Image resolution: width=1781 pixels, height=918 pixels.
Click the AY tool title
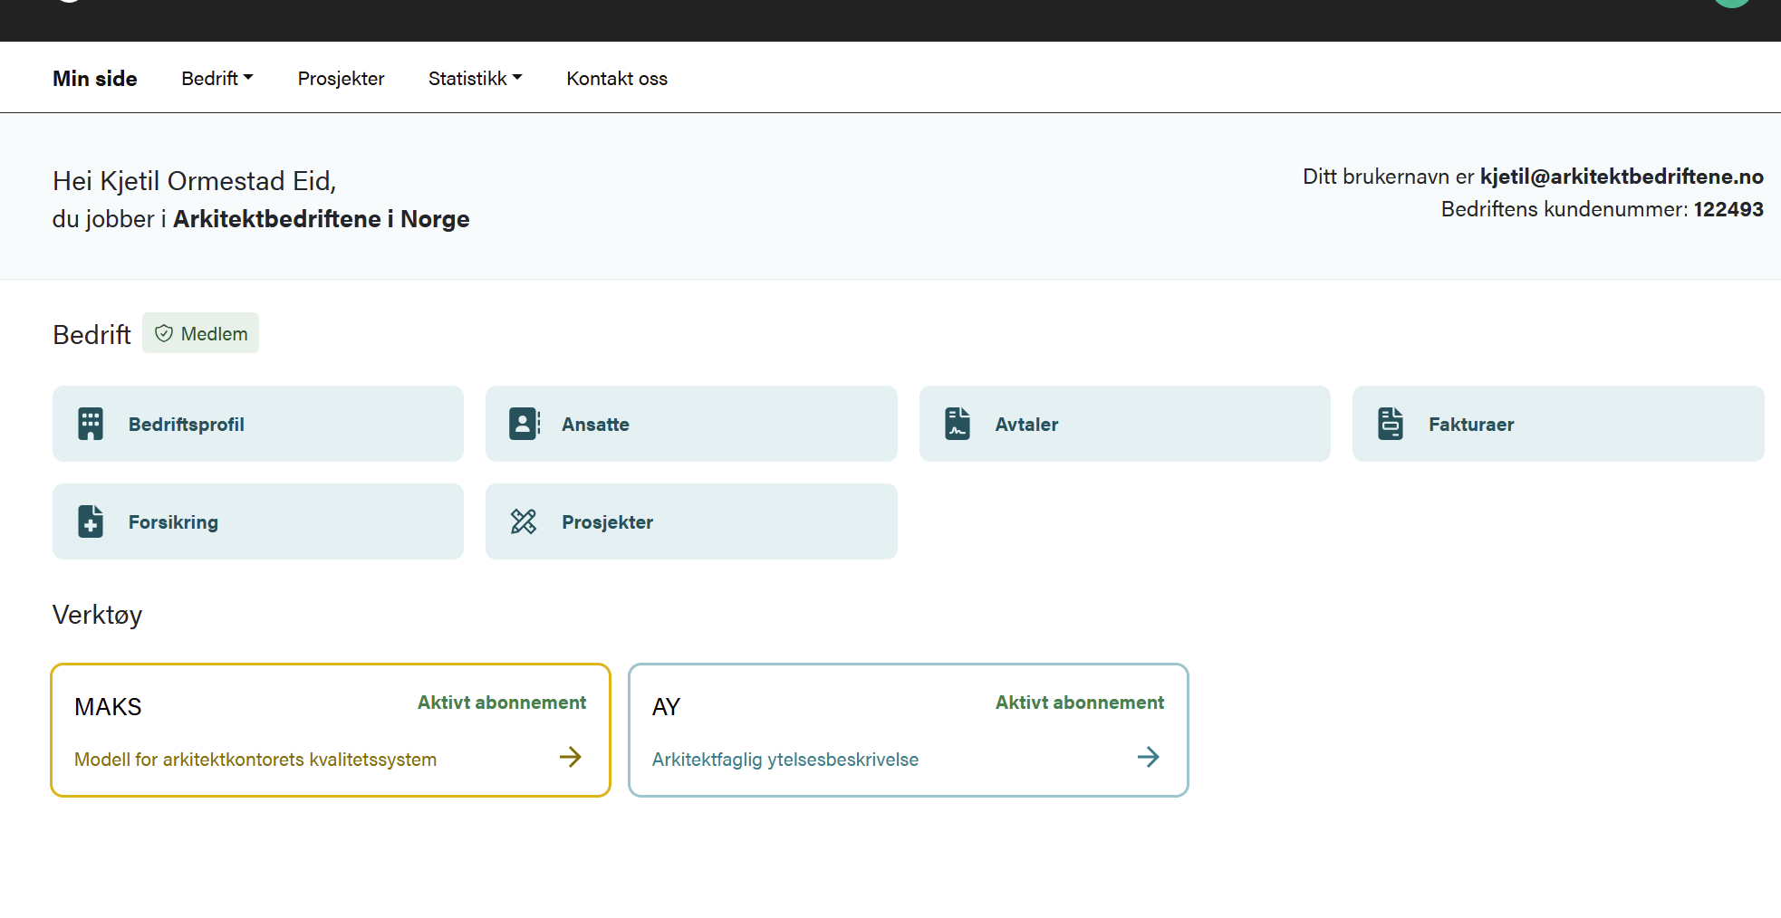point(666,707)
